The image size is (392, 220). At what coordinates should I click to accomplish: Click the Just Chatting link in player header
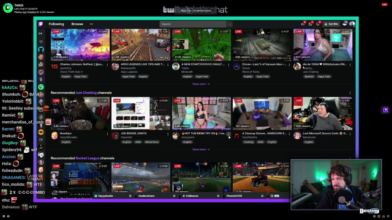(x=29, y=12)
